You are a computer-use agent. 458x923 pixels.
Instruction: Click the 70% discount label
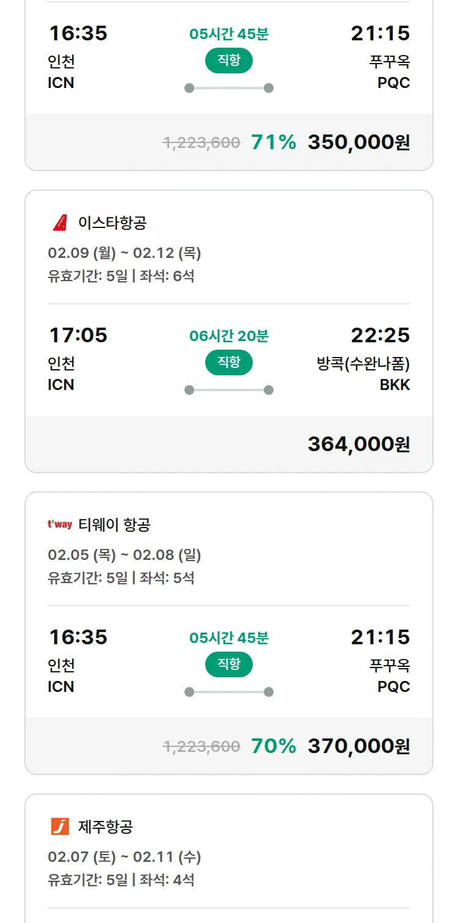[274, 746]
